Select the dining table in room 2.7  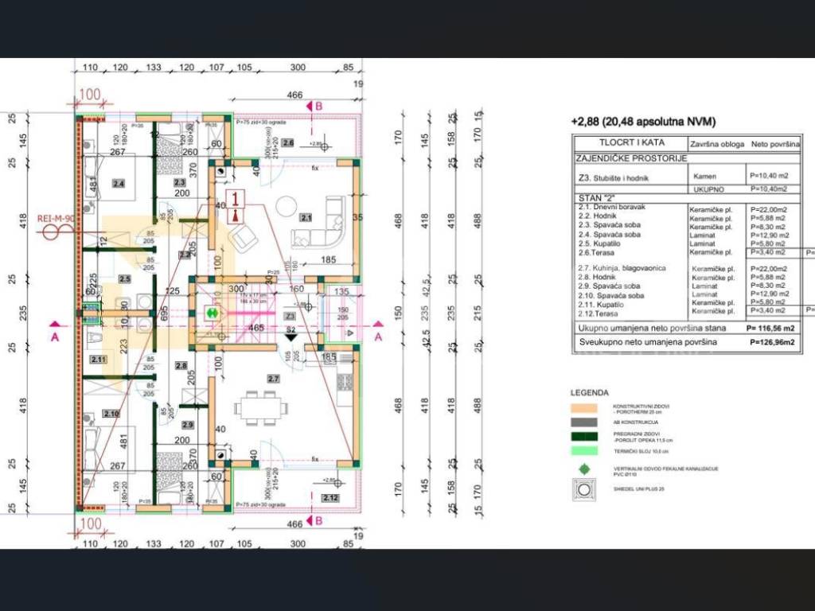(x=260, y=407)
